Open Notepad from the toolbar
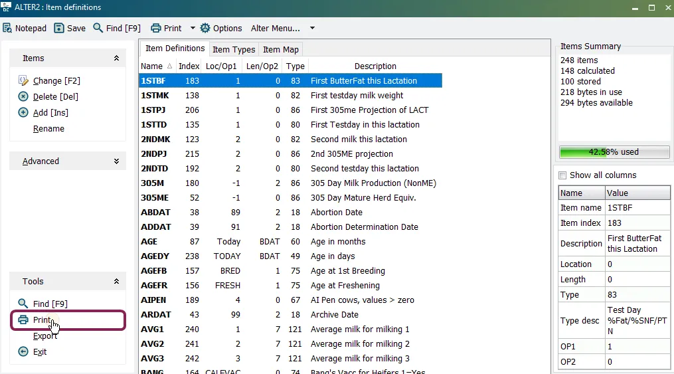The width and height of the screenshot is (674, 374). (x=25, y=29)
